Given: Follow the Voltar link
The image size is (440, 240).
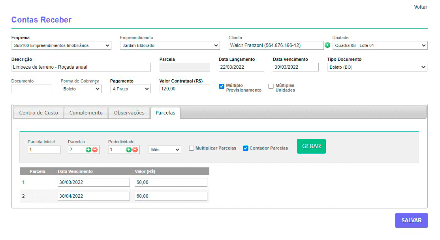Looking at the screenshot, I should pyautogui.click(x=420, y=7).
